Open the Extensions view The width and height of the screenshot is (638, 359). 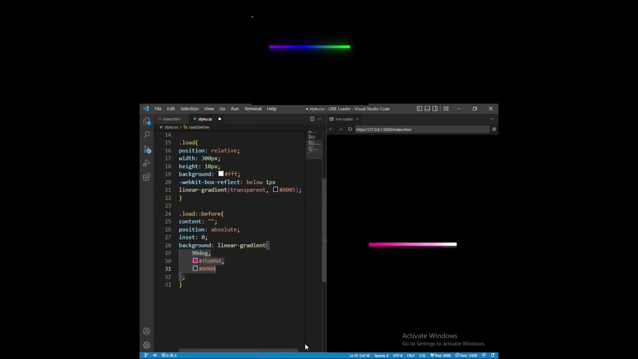147,177
